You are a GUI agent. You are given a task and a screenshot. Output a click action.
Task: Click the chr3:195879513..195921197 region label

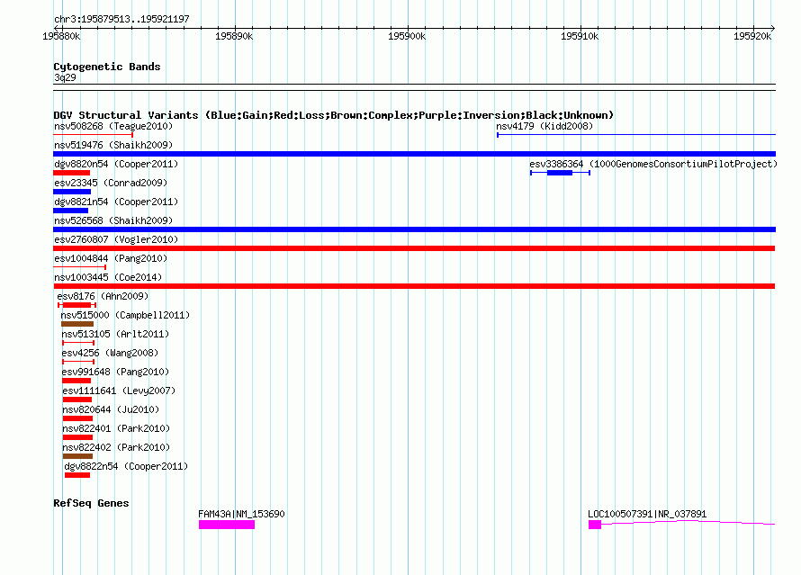(x=121, y=19)
